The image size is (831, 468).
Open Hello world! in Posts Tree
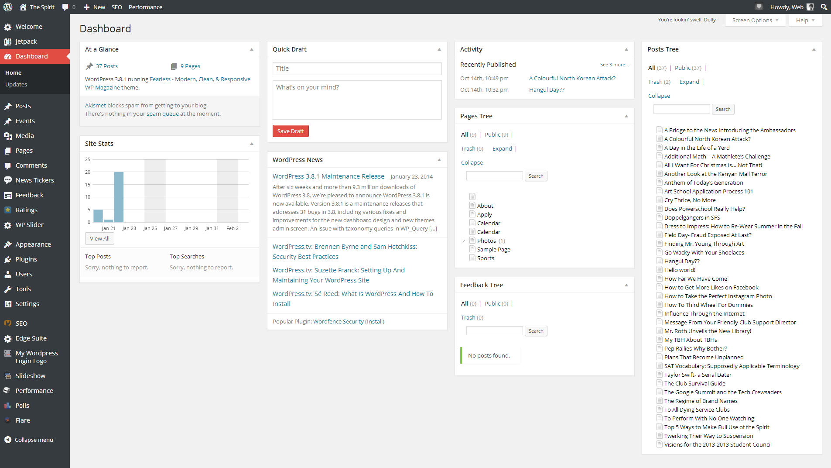pos(680,270)
